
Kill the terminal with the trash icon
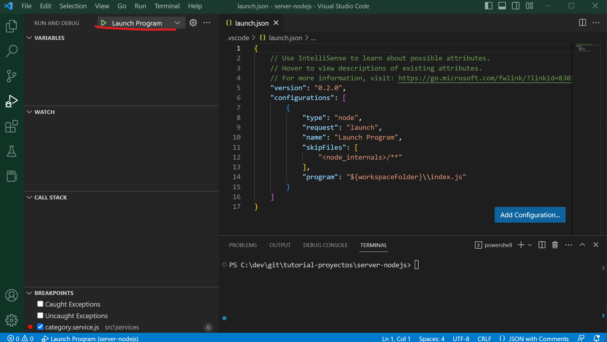click(555, 245)
